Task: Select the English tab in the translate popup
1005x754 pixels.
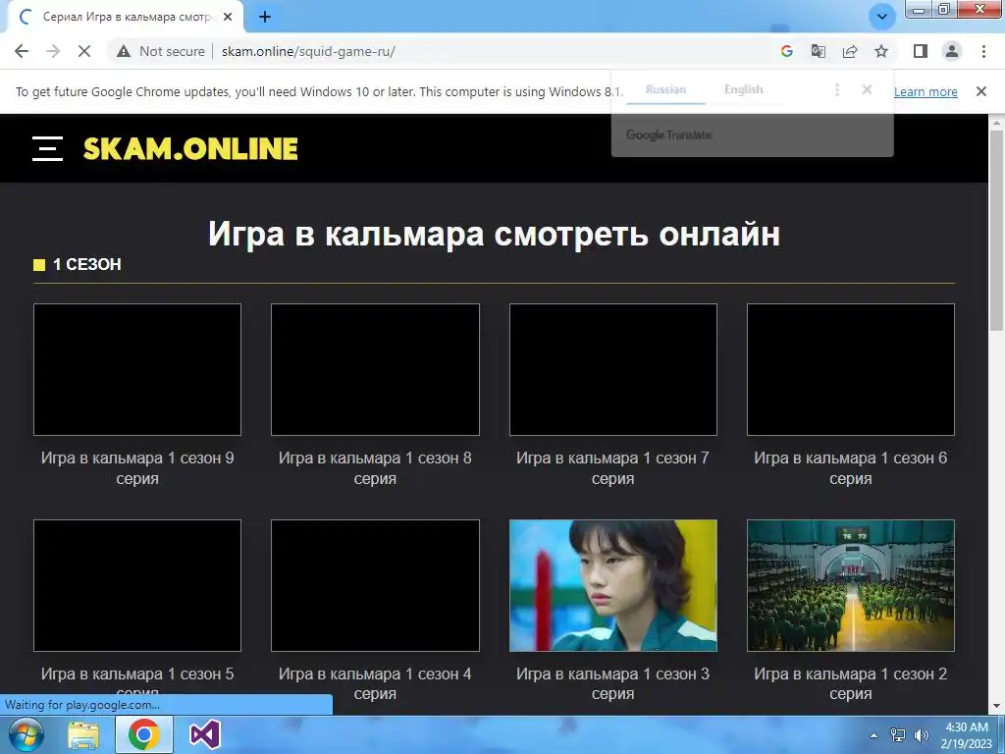Action: pos(744,89)
